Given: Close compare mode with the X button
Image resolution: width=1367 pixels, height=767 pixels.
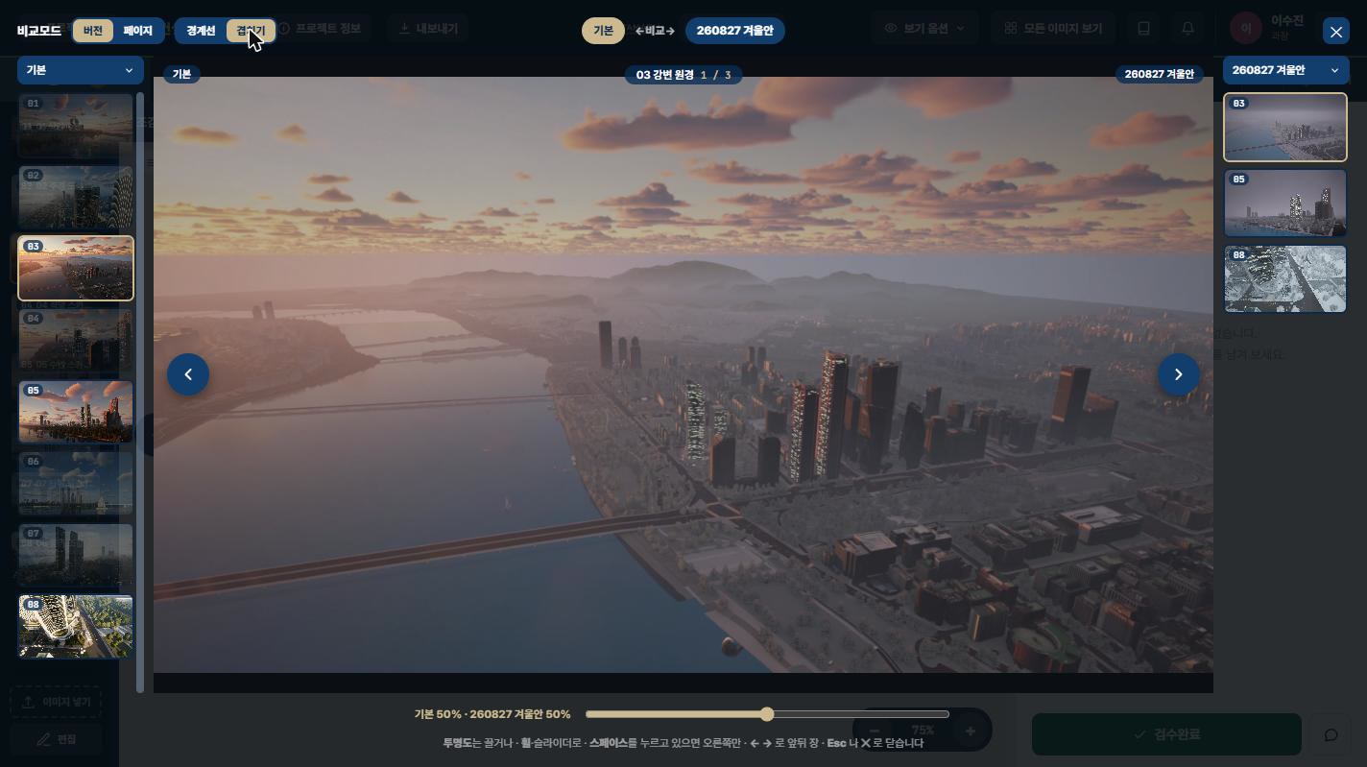Looking at the screenshot, I should tap(1336, 31).
